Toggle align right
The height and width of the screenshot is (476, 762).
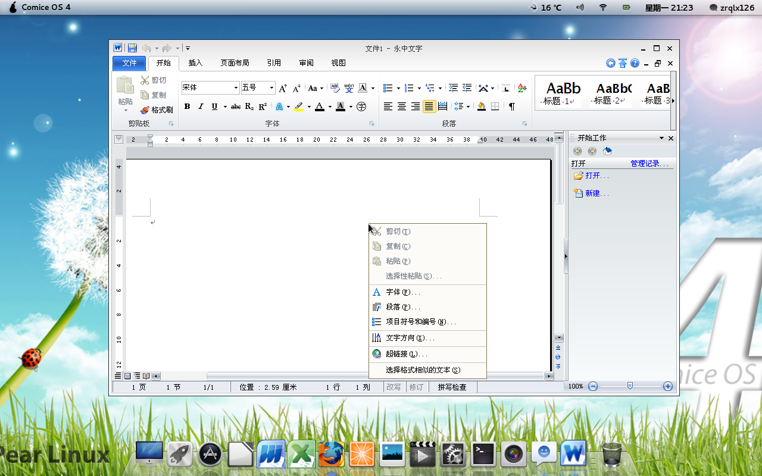tap(416, 107)
